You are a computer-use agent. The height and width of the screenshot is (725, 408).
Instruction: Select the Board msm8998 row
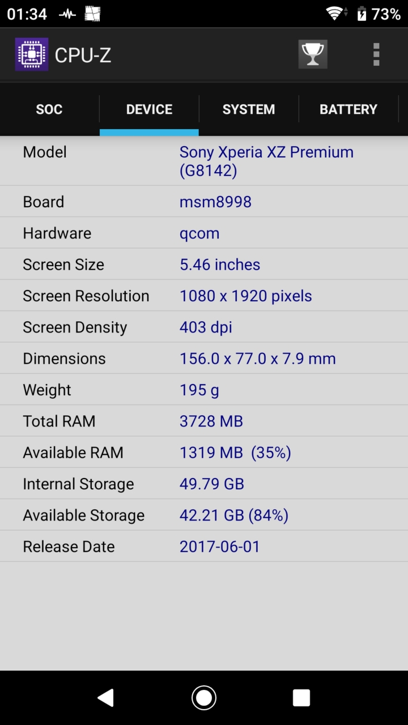pos(204,202)
